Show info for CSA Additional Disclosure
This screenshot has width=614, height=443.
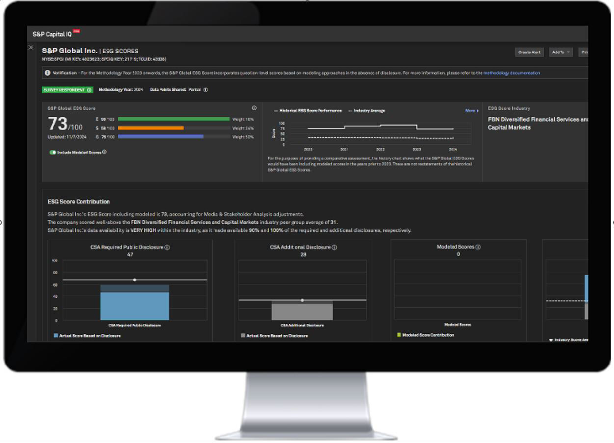334,248
